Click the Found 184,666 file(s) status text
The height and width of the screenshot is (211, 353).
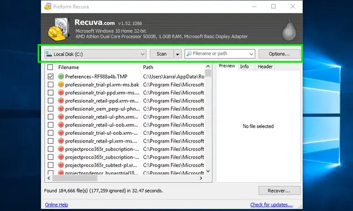(103, 191)
